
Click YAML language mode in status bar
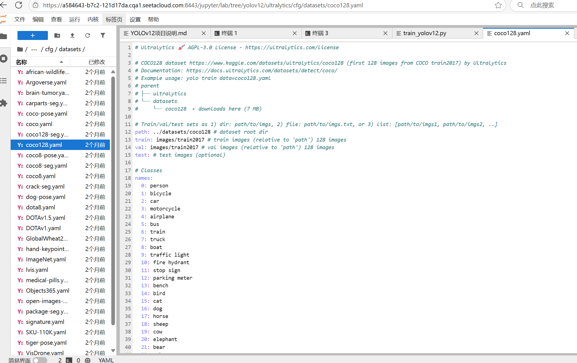point(106,360)
